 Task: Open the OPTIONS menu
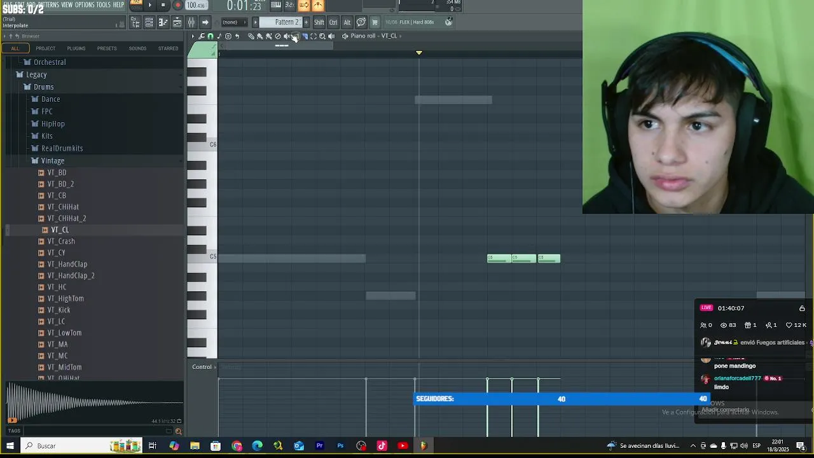(85, 5)
